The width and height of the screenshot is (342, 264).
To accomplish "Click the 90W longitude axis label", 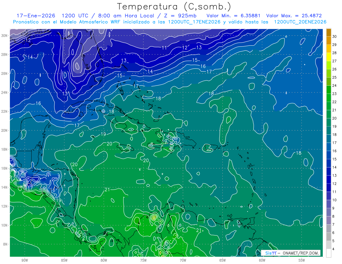I will coord(25,260).
